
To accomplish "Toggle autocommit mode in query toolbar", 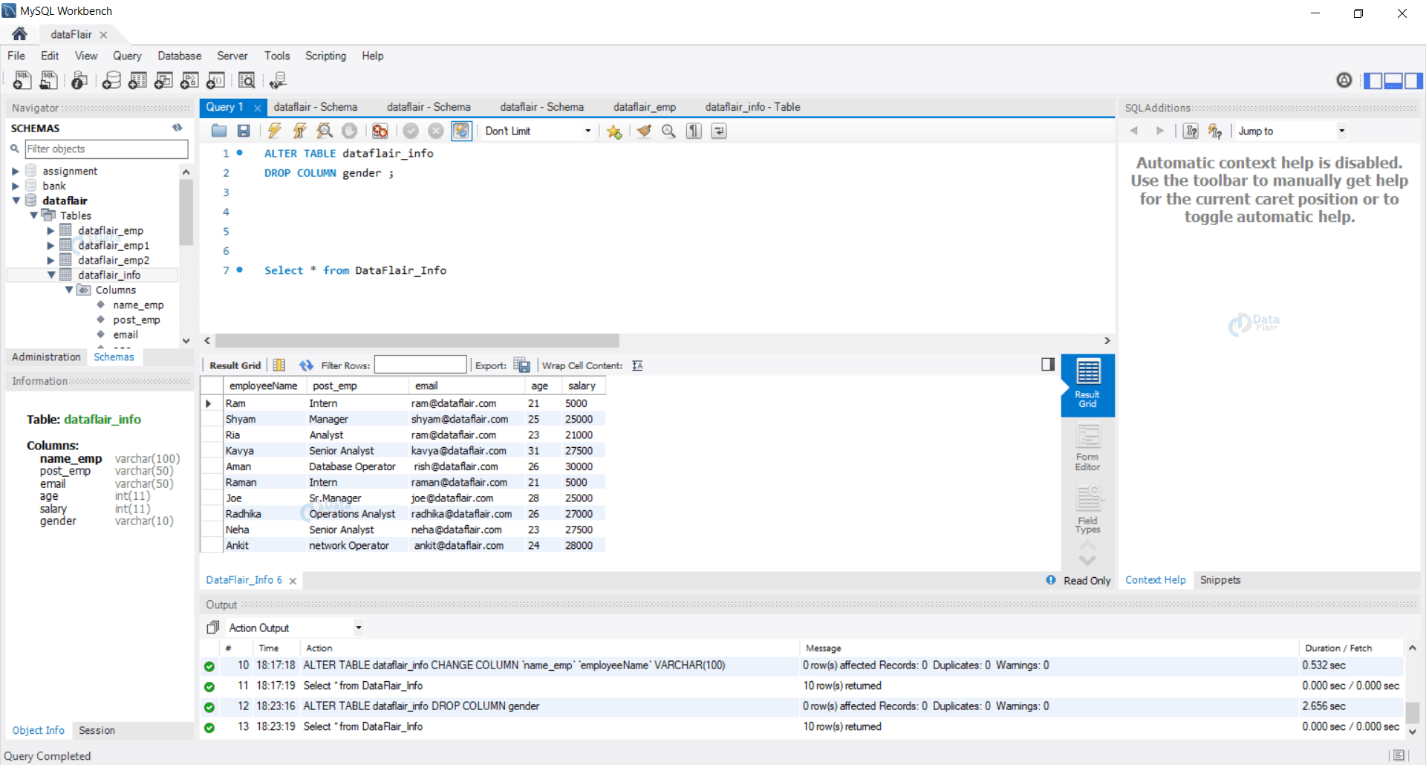I will tap(462, 131).
